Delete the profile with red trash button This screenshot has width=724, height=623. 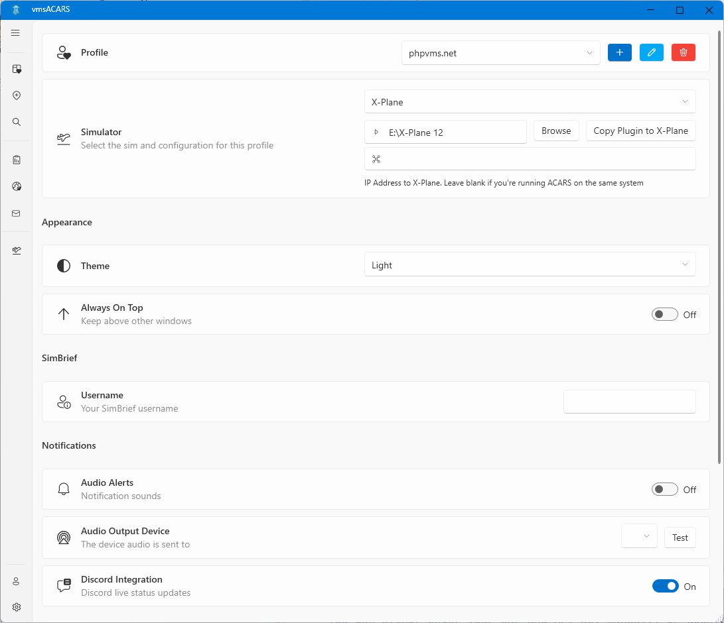point(684,52)
